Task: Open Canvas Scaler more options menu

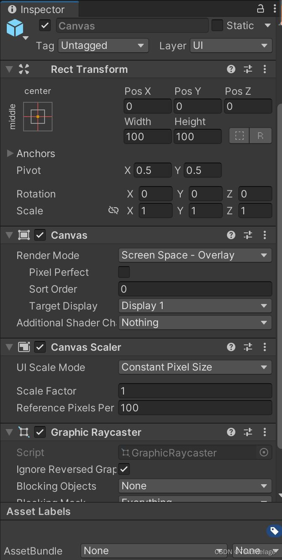Action: tap(264, 347)
